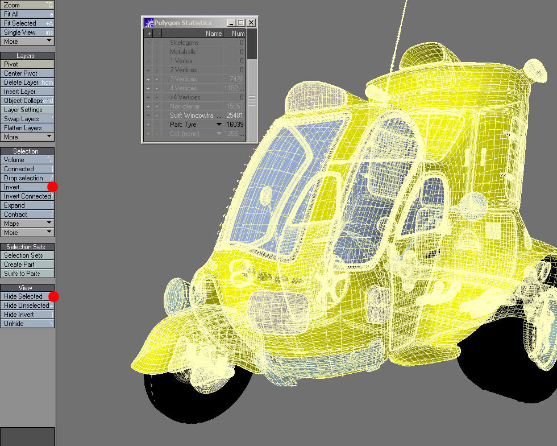The width and height of the screenshot is (557, 446).
Task: Swap layers
Action: (x=27, y=118)
